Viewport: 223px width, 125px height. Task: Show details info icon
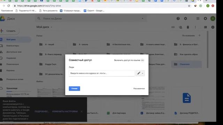point(213,27)
